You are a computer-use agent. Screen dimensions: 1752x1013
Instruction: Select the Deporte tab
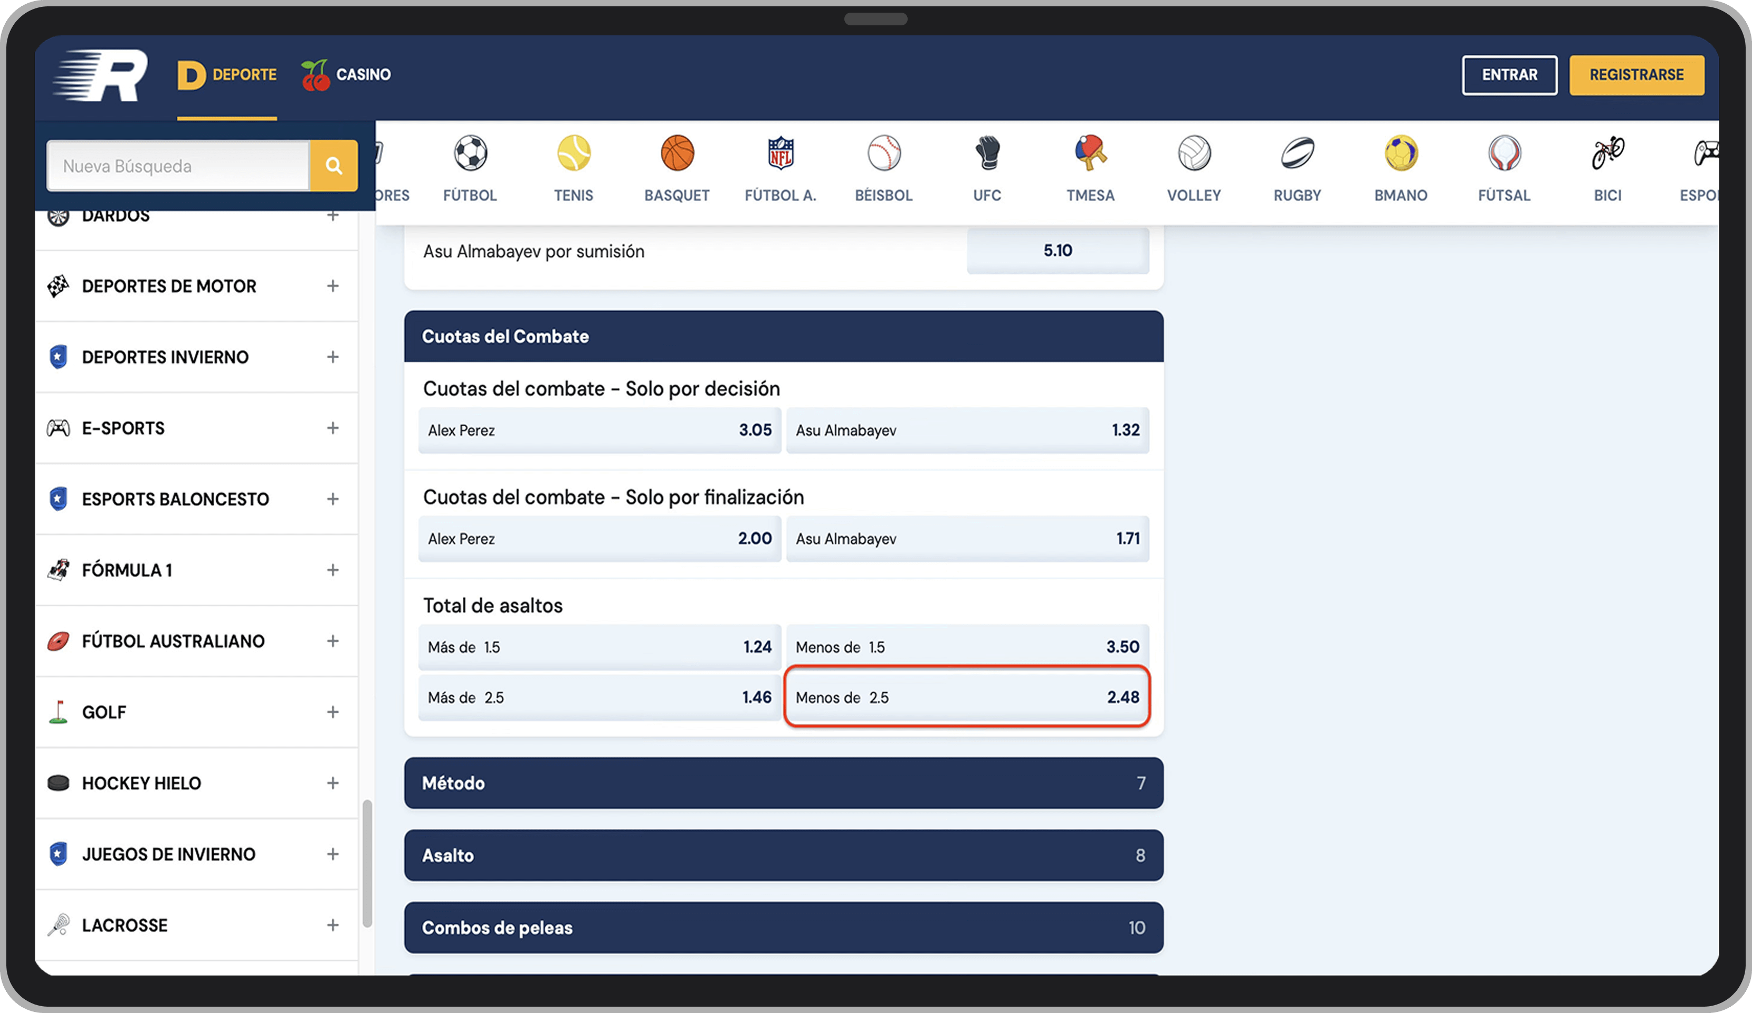226,74
